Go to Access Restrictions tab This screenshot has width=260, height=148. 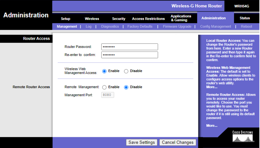pos(148,19)
